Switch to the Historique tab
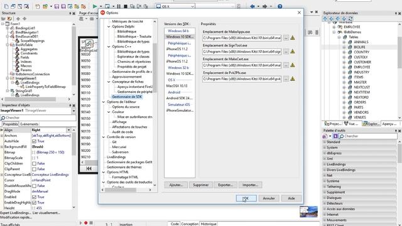The width and height of the screenshot is (402, 226). tap(209, 223)
